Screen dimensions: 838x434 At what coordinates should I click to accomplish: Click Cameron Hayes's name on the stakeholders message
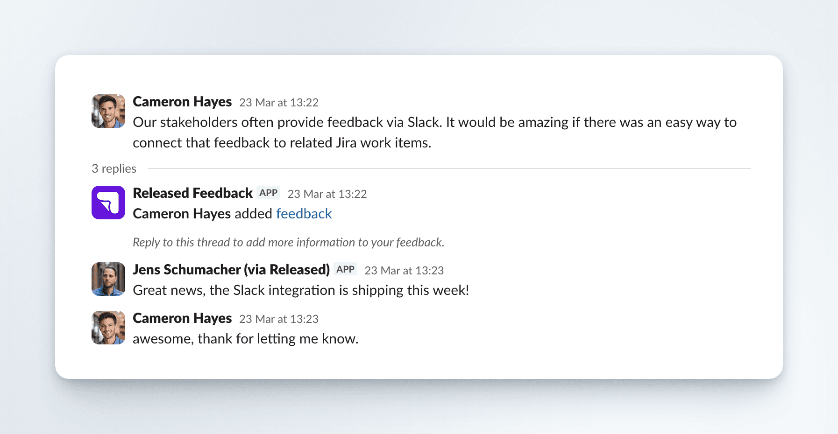tap(182, 102)
